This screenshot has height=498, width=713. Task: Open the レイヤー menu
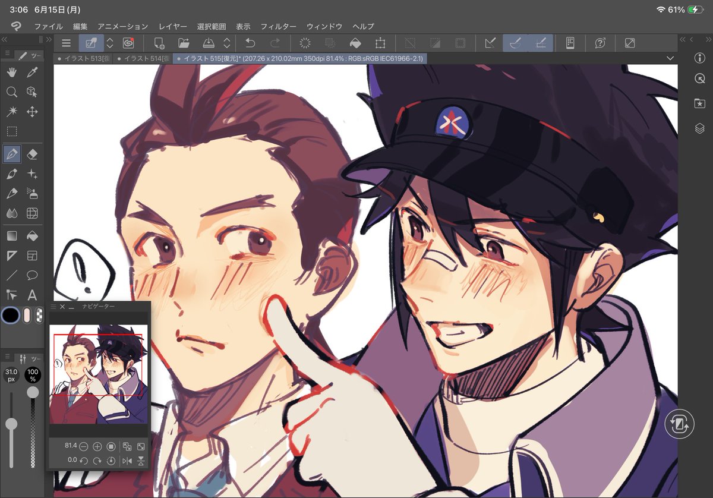point(173,27)
